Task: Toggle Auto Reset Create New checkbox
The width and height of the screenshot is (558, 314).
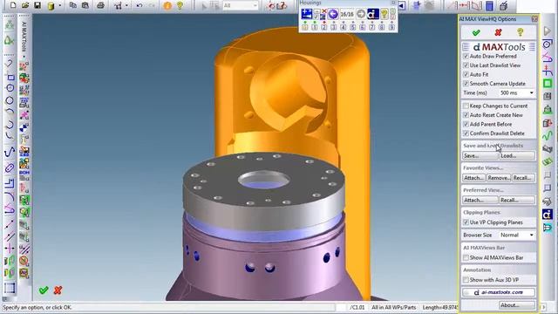Action: 466,115
